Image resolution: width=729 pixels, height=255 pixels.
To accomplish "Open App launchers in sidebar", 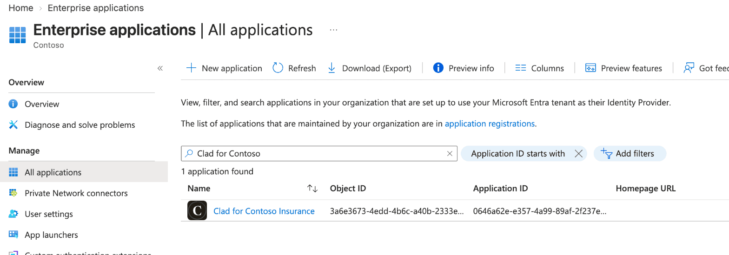I will (51, 235).
